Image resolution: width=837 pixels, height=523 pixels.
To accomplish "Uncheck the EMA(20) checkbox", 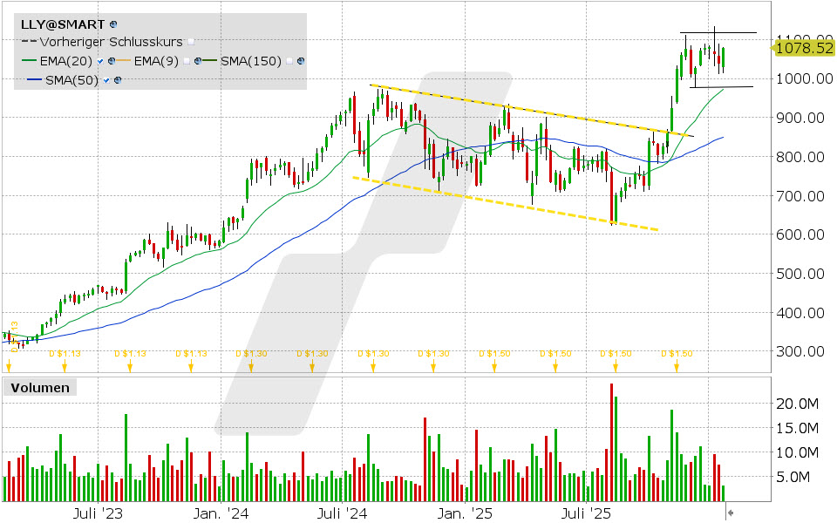I will (101, 61).
